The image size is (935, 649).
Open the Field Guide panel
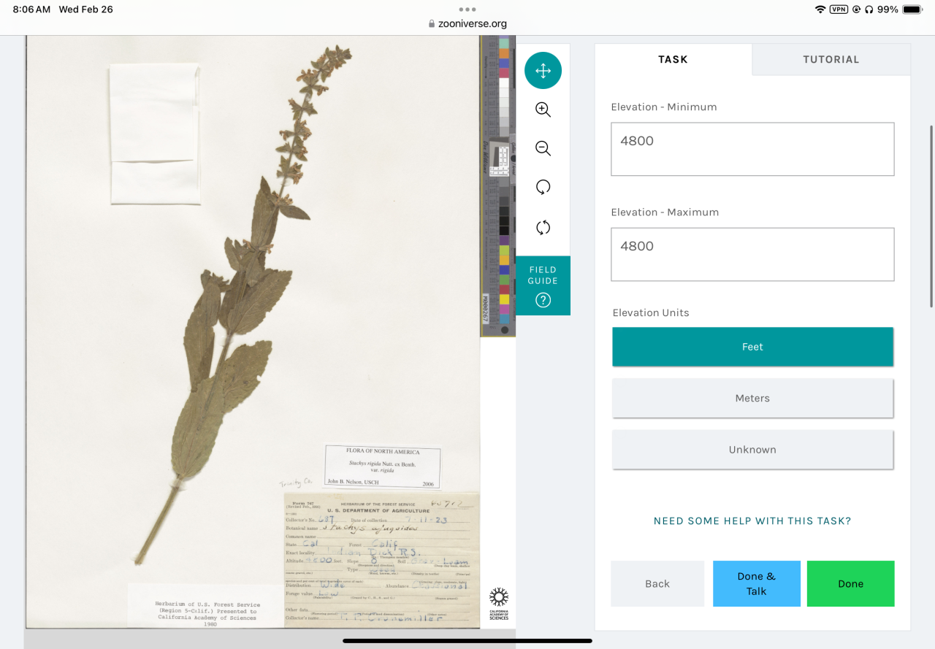click(x=543, y=285)
